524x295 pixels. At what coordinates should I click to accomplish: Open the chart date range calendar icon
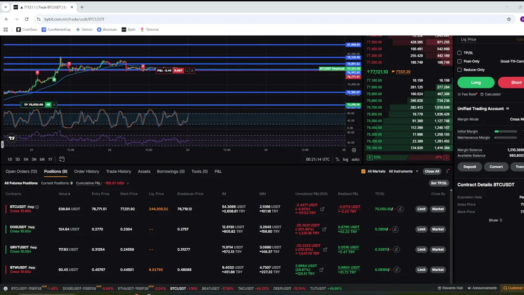(x=62, y=159)
